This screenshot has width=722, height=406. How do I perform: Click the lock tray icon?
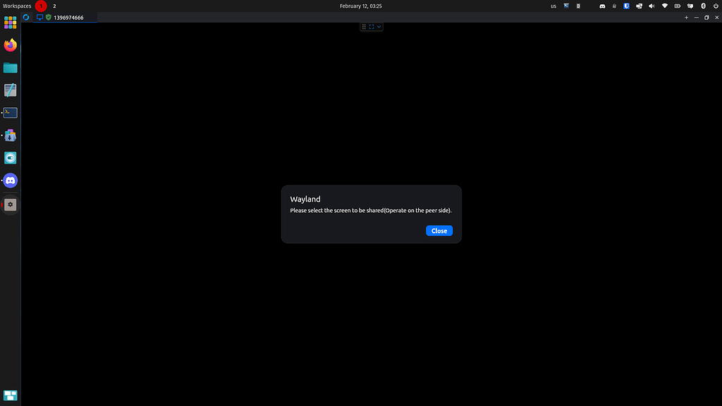(x=614, y=6)
